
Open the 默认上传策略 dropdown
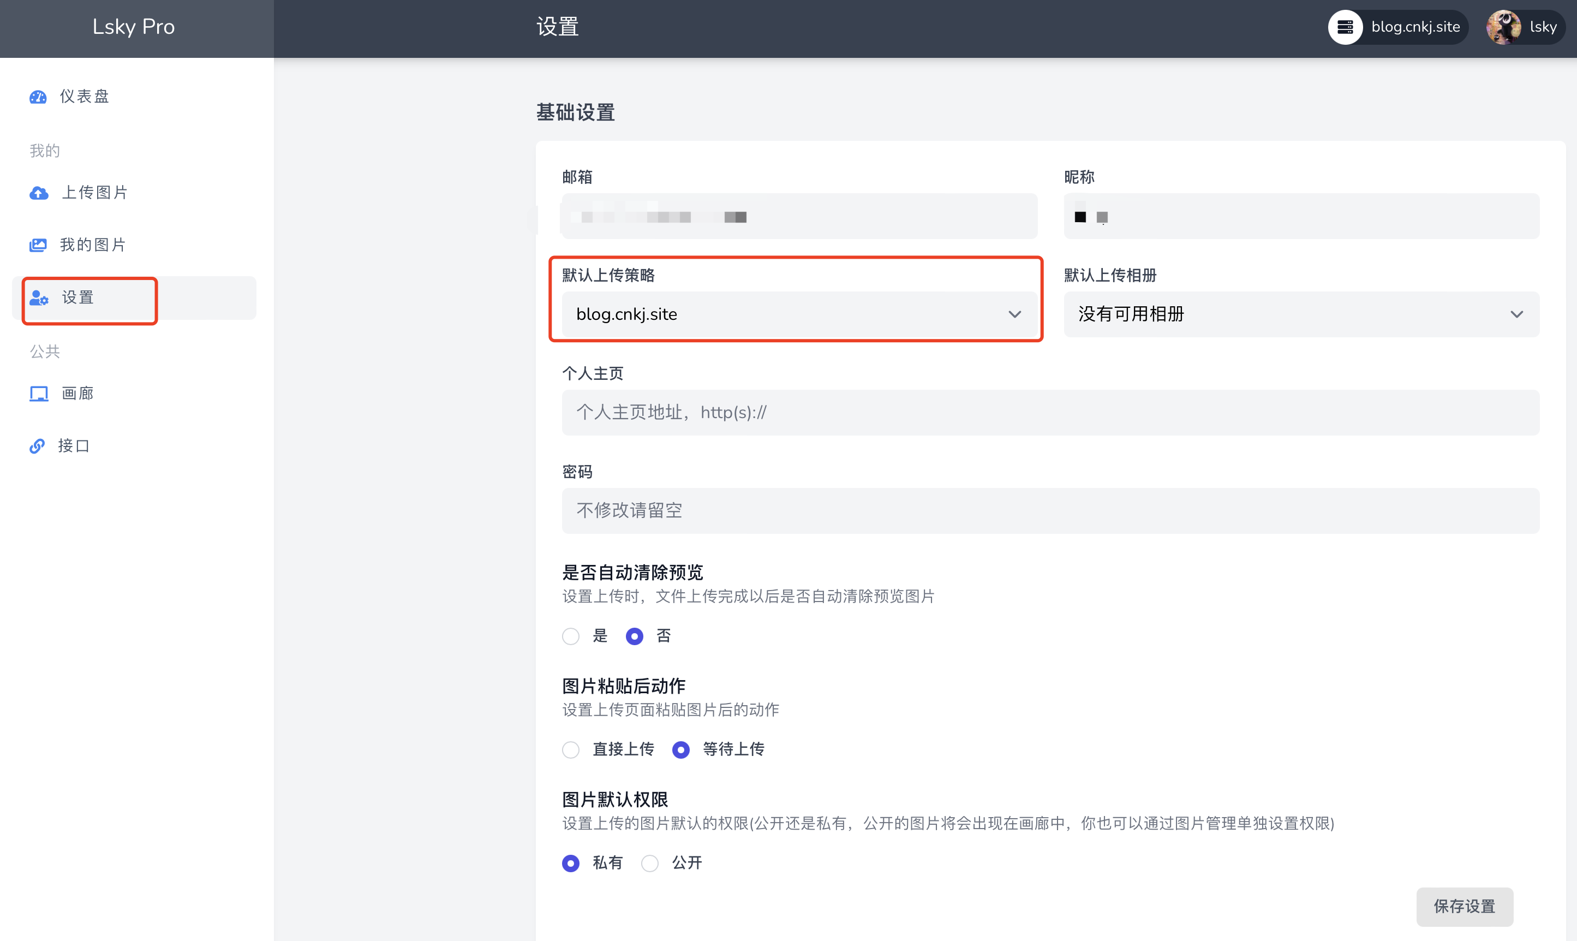coord(799,314)
